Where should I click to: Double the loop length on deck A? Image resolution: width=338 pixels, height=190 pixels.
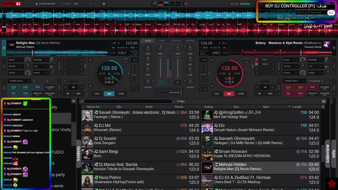[x=81, y=87]
